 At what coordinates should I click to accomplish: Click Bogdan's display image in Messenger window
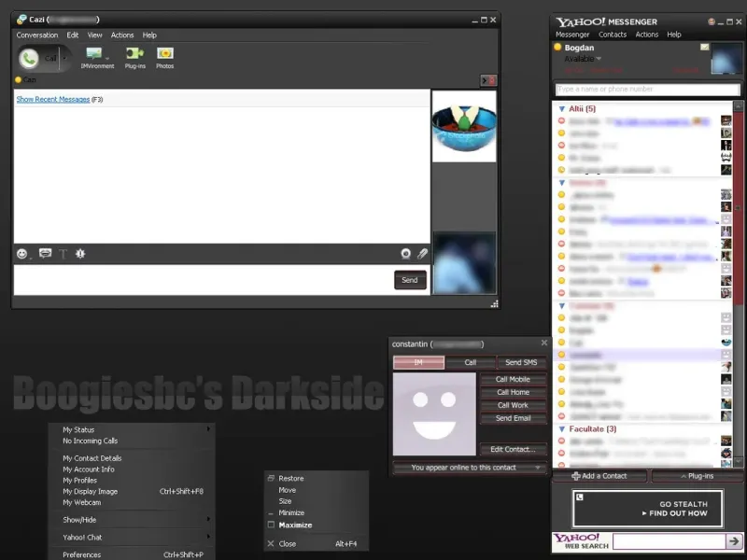(x=726, y=58)
